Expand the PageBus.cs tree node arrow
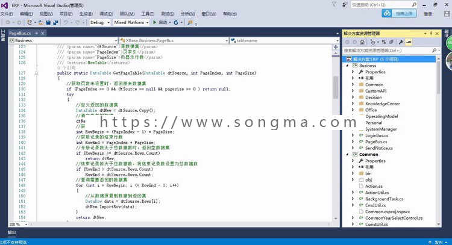452x245 pixels. point(353,141)
